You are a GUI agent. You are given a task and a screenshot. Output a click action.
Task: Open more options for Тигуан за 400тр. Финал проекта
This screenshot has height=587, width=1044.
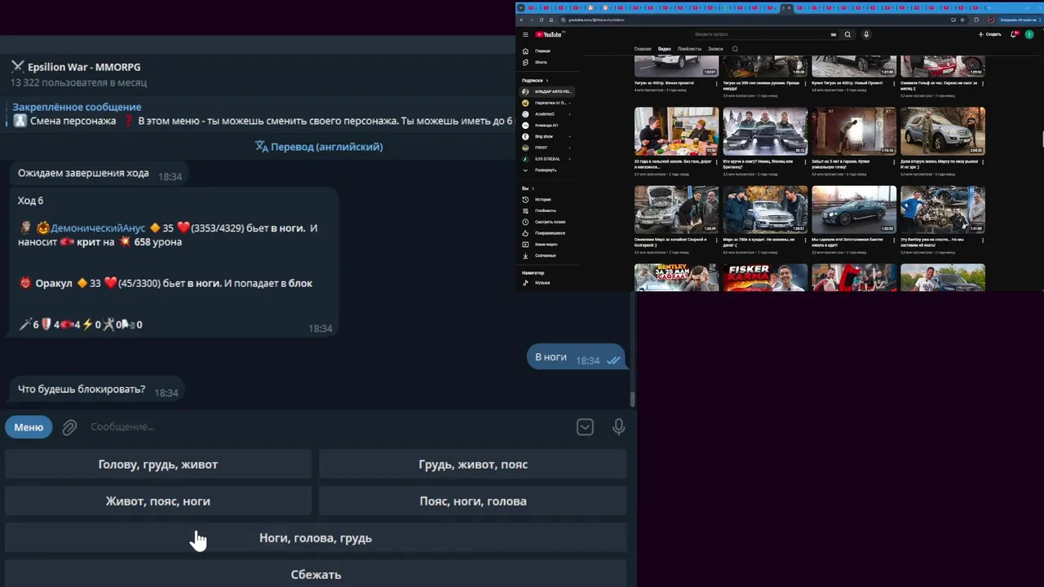coord(717,83)
